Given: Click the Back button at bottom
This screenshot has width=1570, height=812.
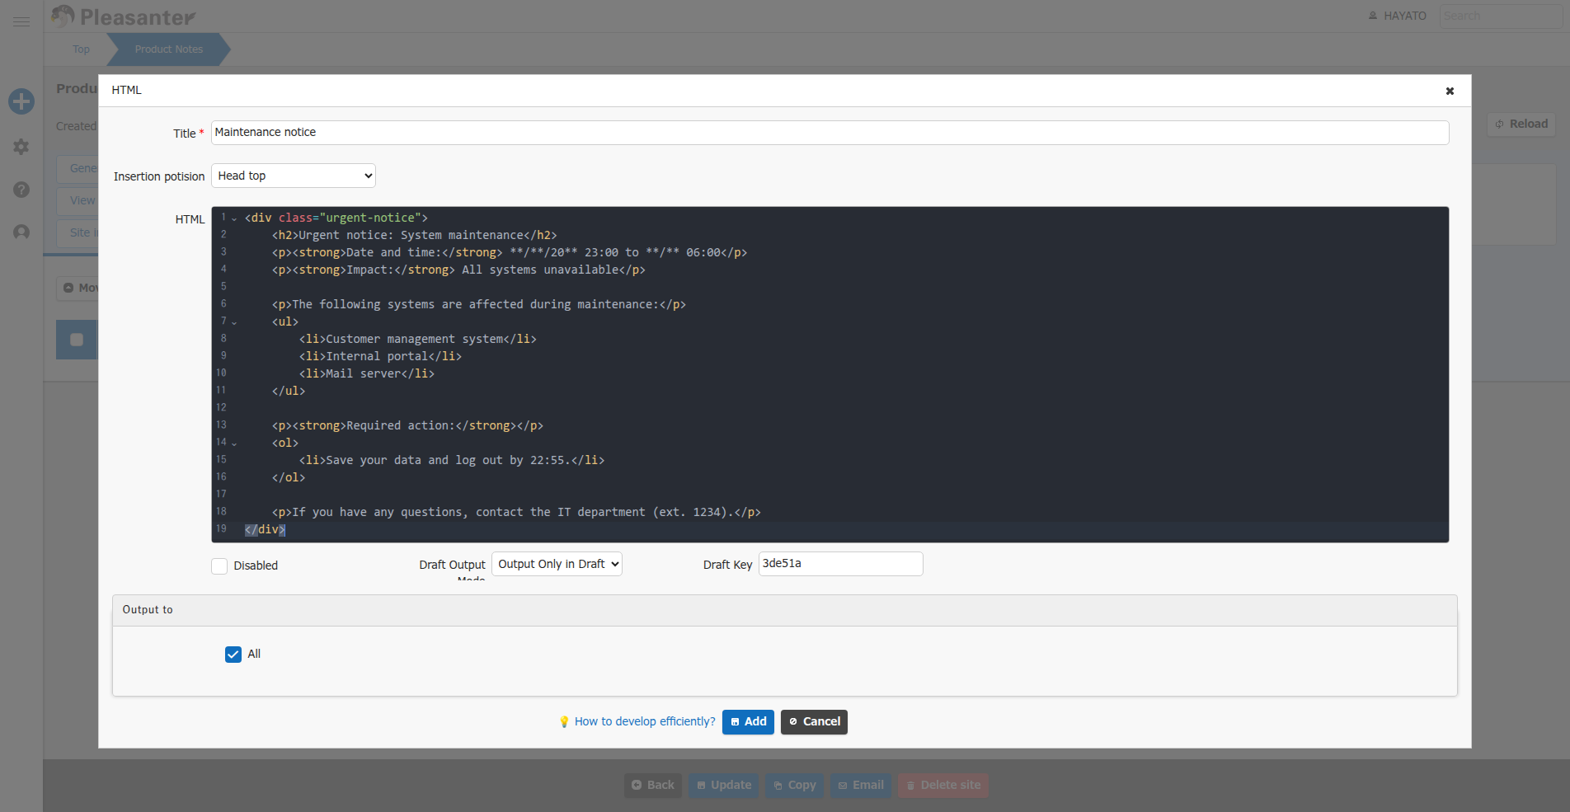Looking at the screenshot, I should click(x=653, y=785).
